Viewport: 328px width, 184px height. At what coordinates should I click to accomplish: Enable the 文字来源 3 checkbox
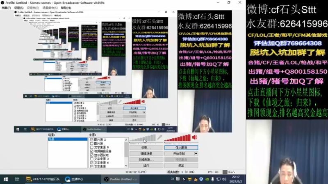point(91,159)
